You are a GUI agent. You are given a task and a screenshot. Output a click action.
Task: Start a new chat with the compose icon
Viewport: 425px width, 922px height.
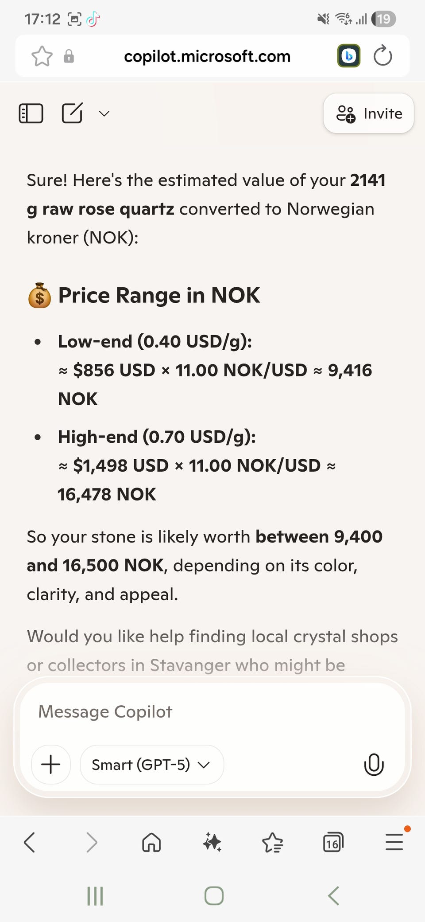[72, 113]
